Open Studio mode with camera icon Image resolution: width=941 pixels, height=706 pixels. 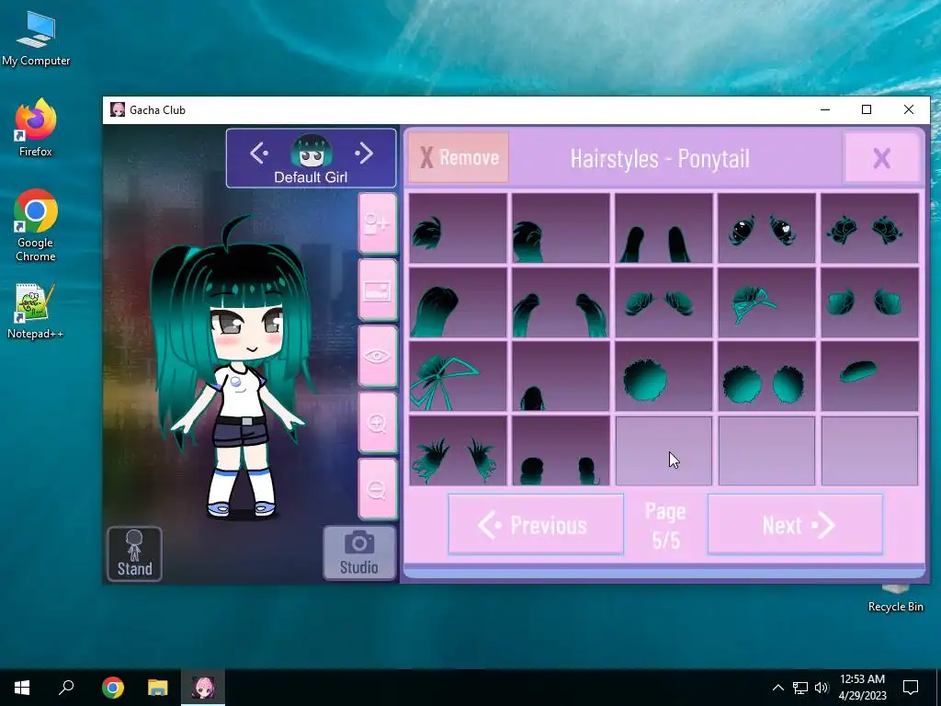(359, 552)
